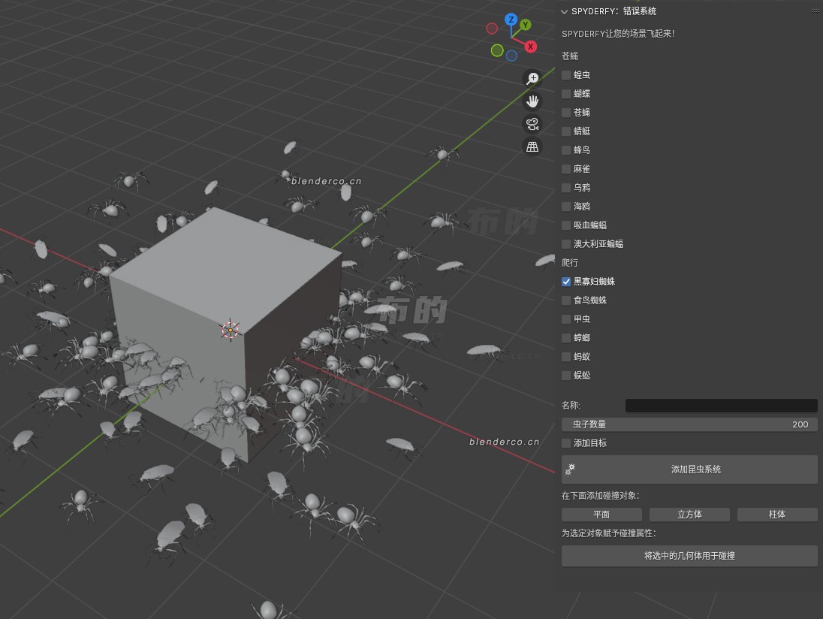This screenshot has width=823, height=619.
Task: Check the 吸血蝙蝠 option
Action: pos(566,225)
